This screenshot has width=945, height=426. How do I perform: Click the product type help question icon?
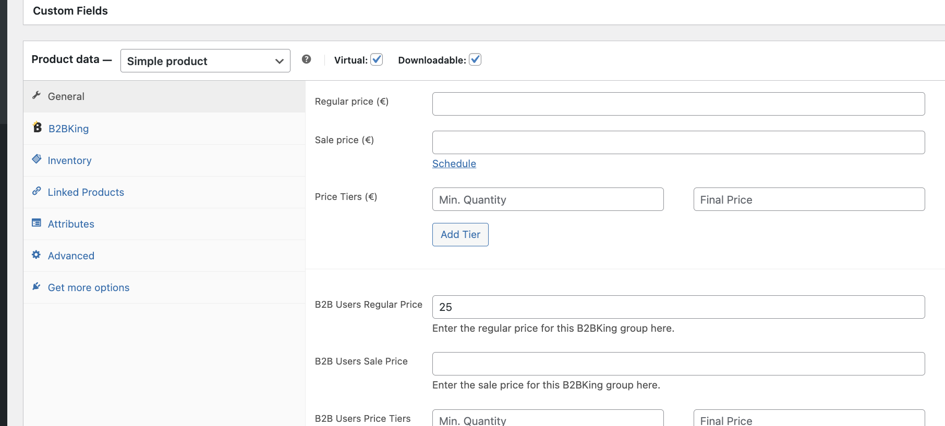[307, 59]
